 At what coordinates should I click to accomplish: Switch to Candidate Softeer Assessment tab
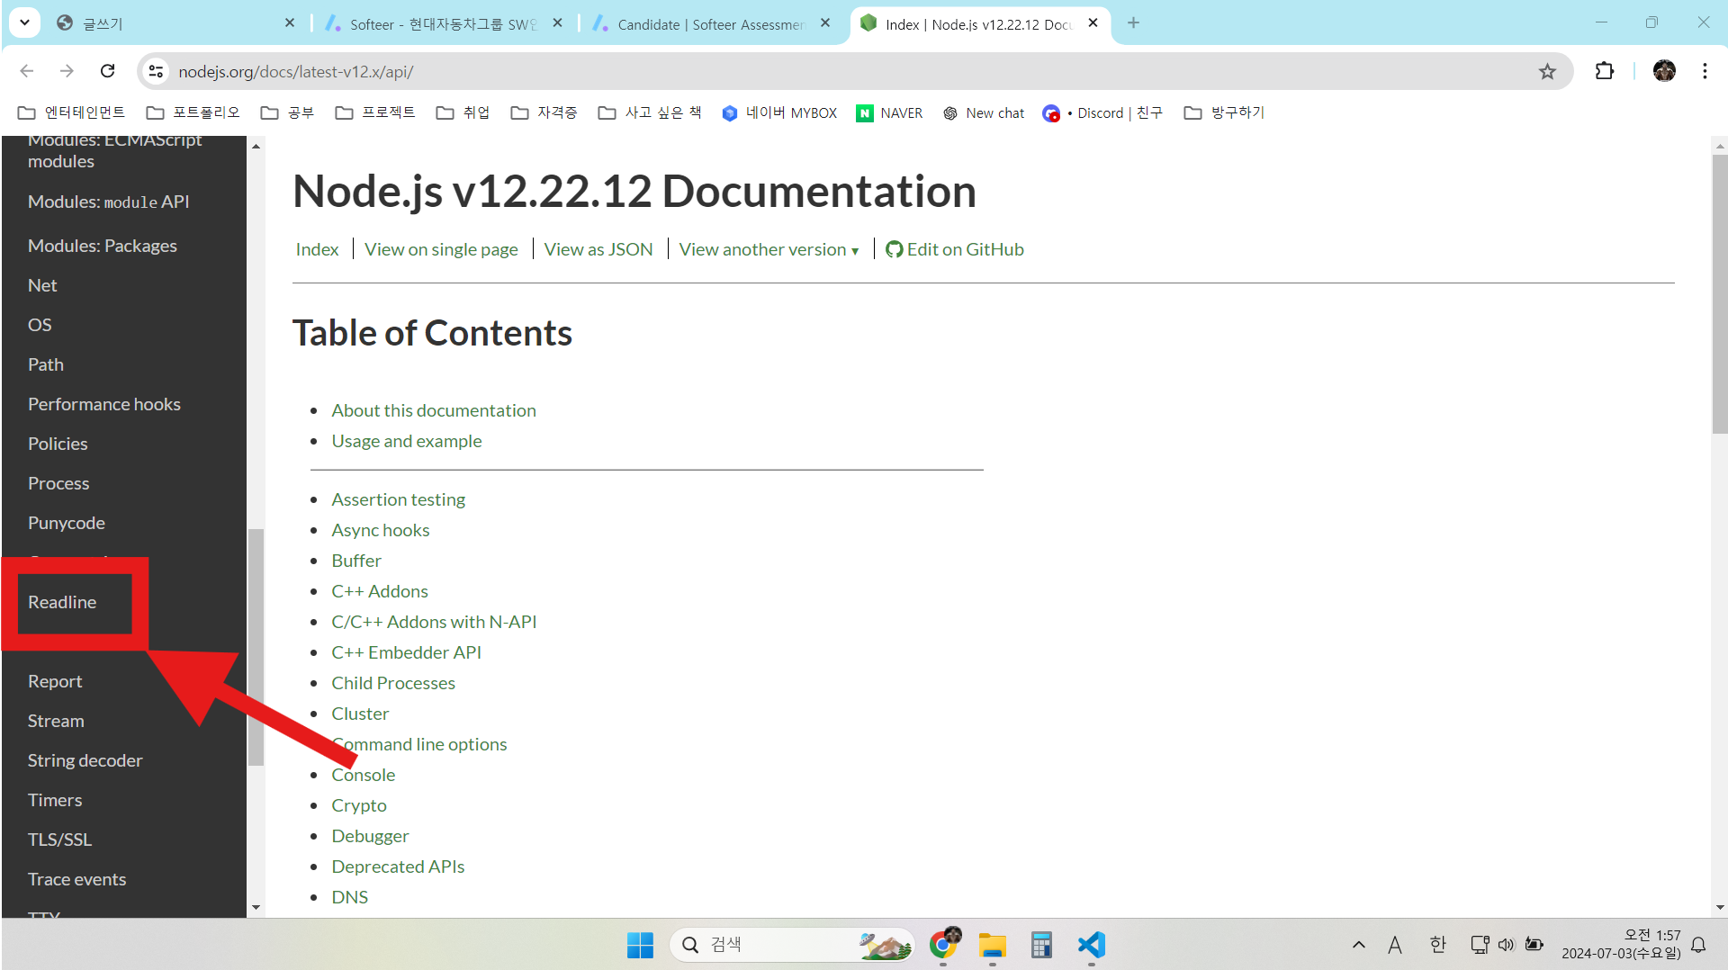point(712,23)
